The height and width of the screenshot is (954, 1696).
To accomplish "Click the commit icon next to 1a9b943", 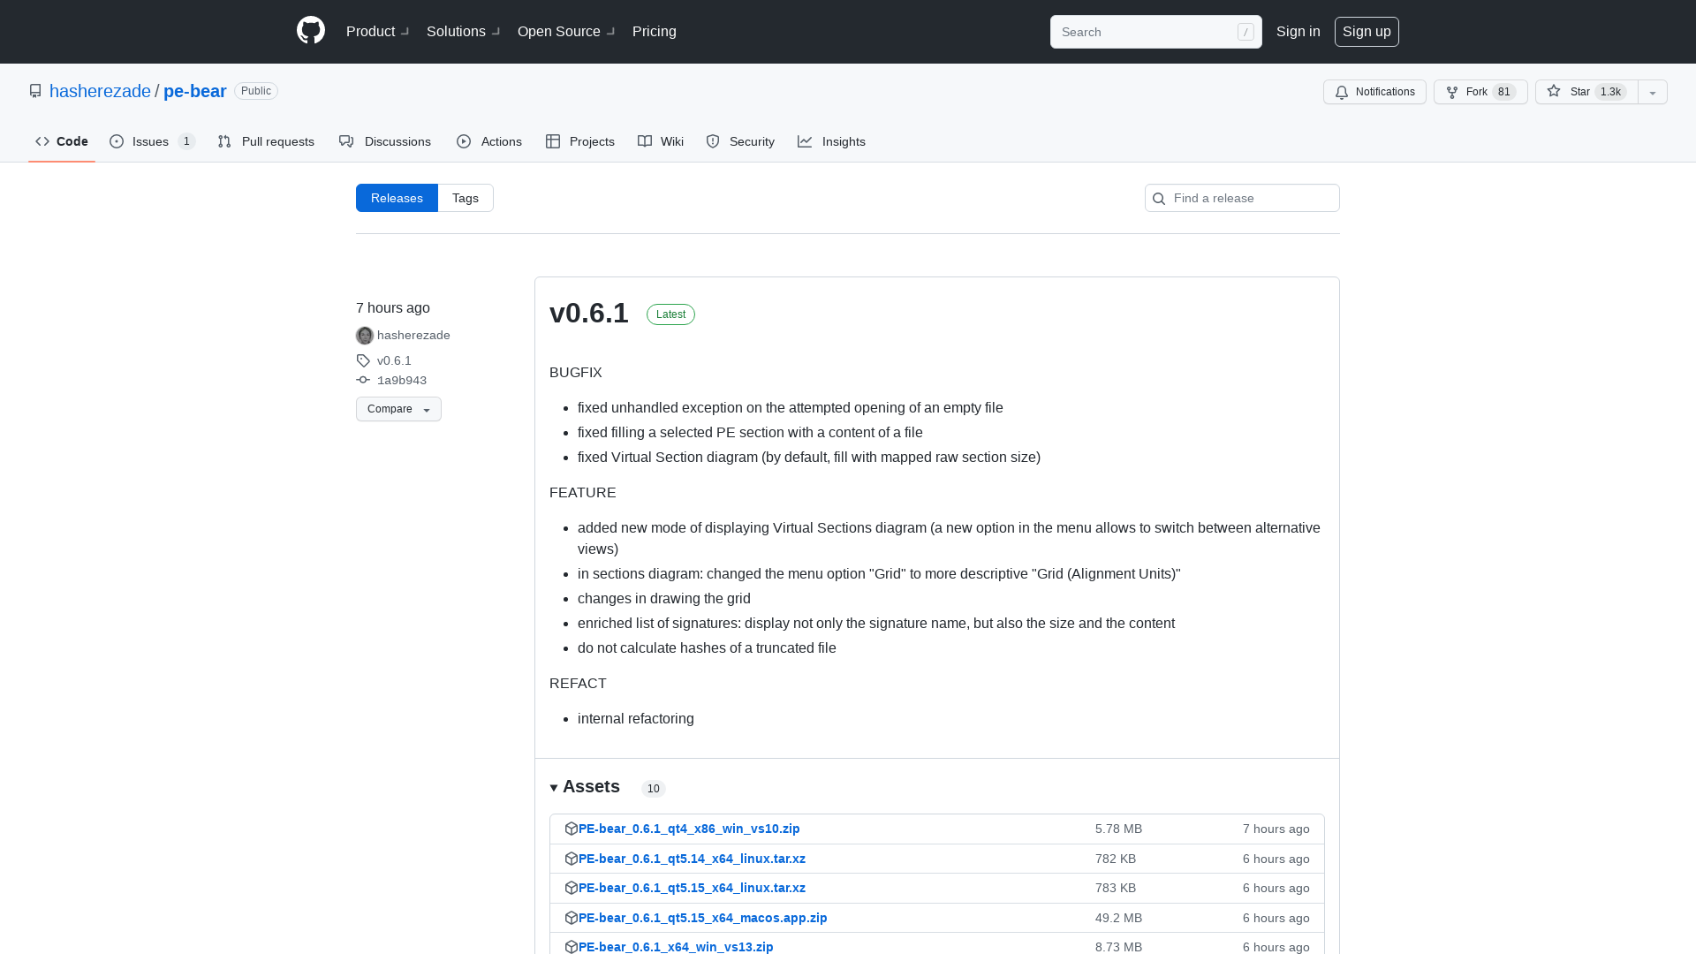I will click(x=363, y=380).
